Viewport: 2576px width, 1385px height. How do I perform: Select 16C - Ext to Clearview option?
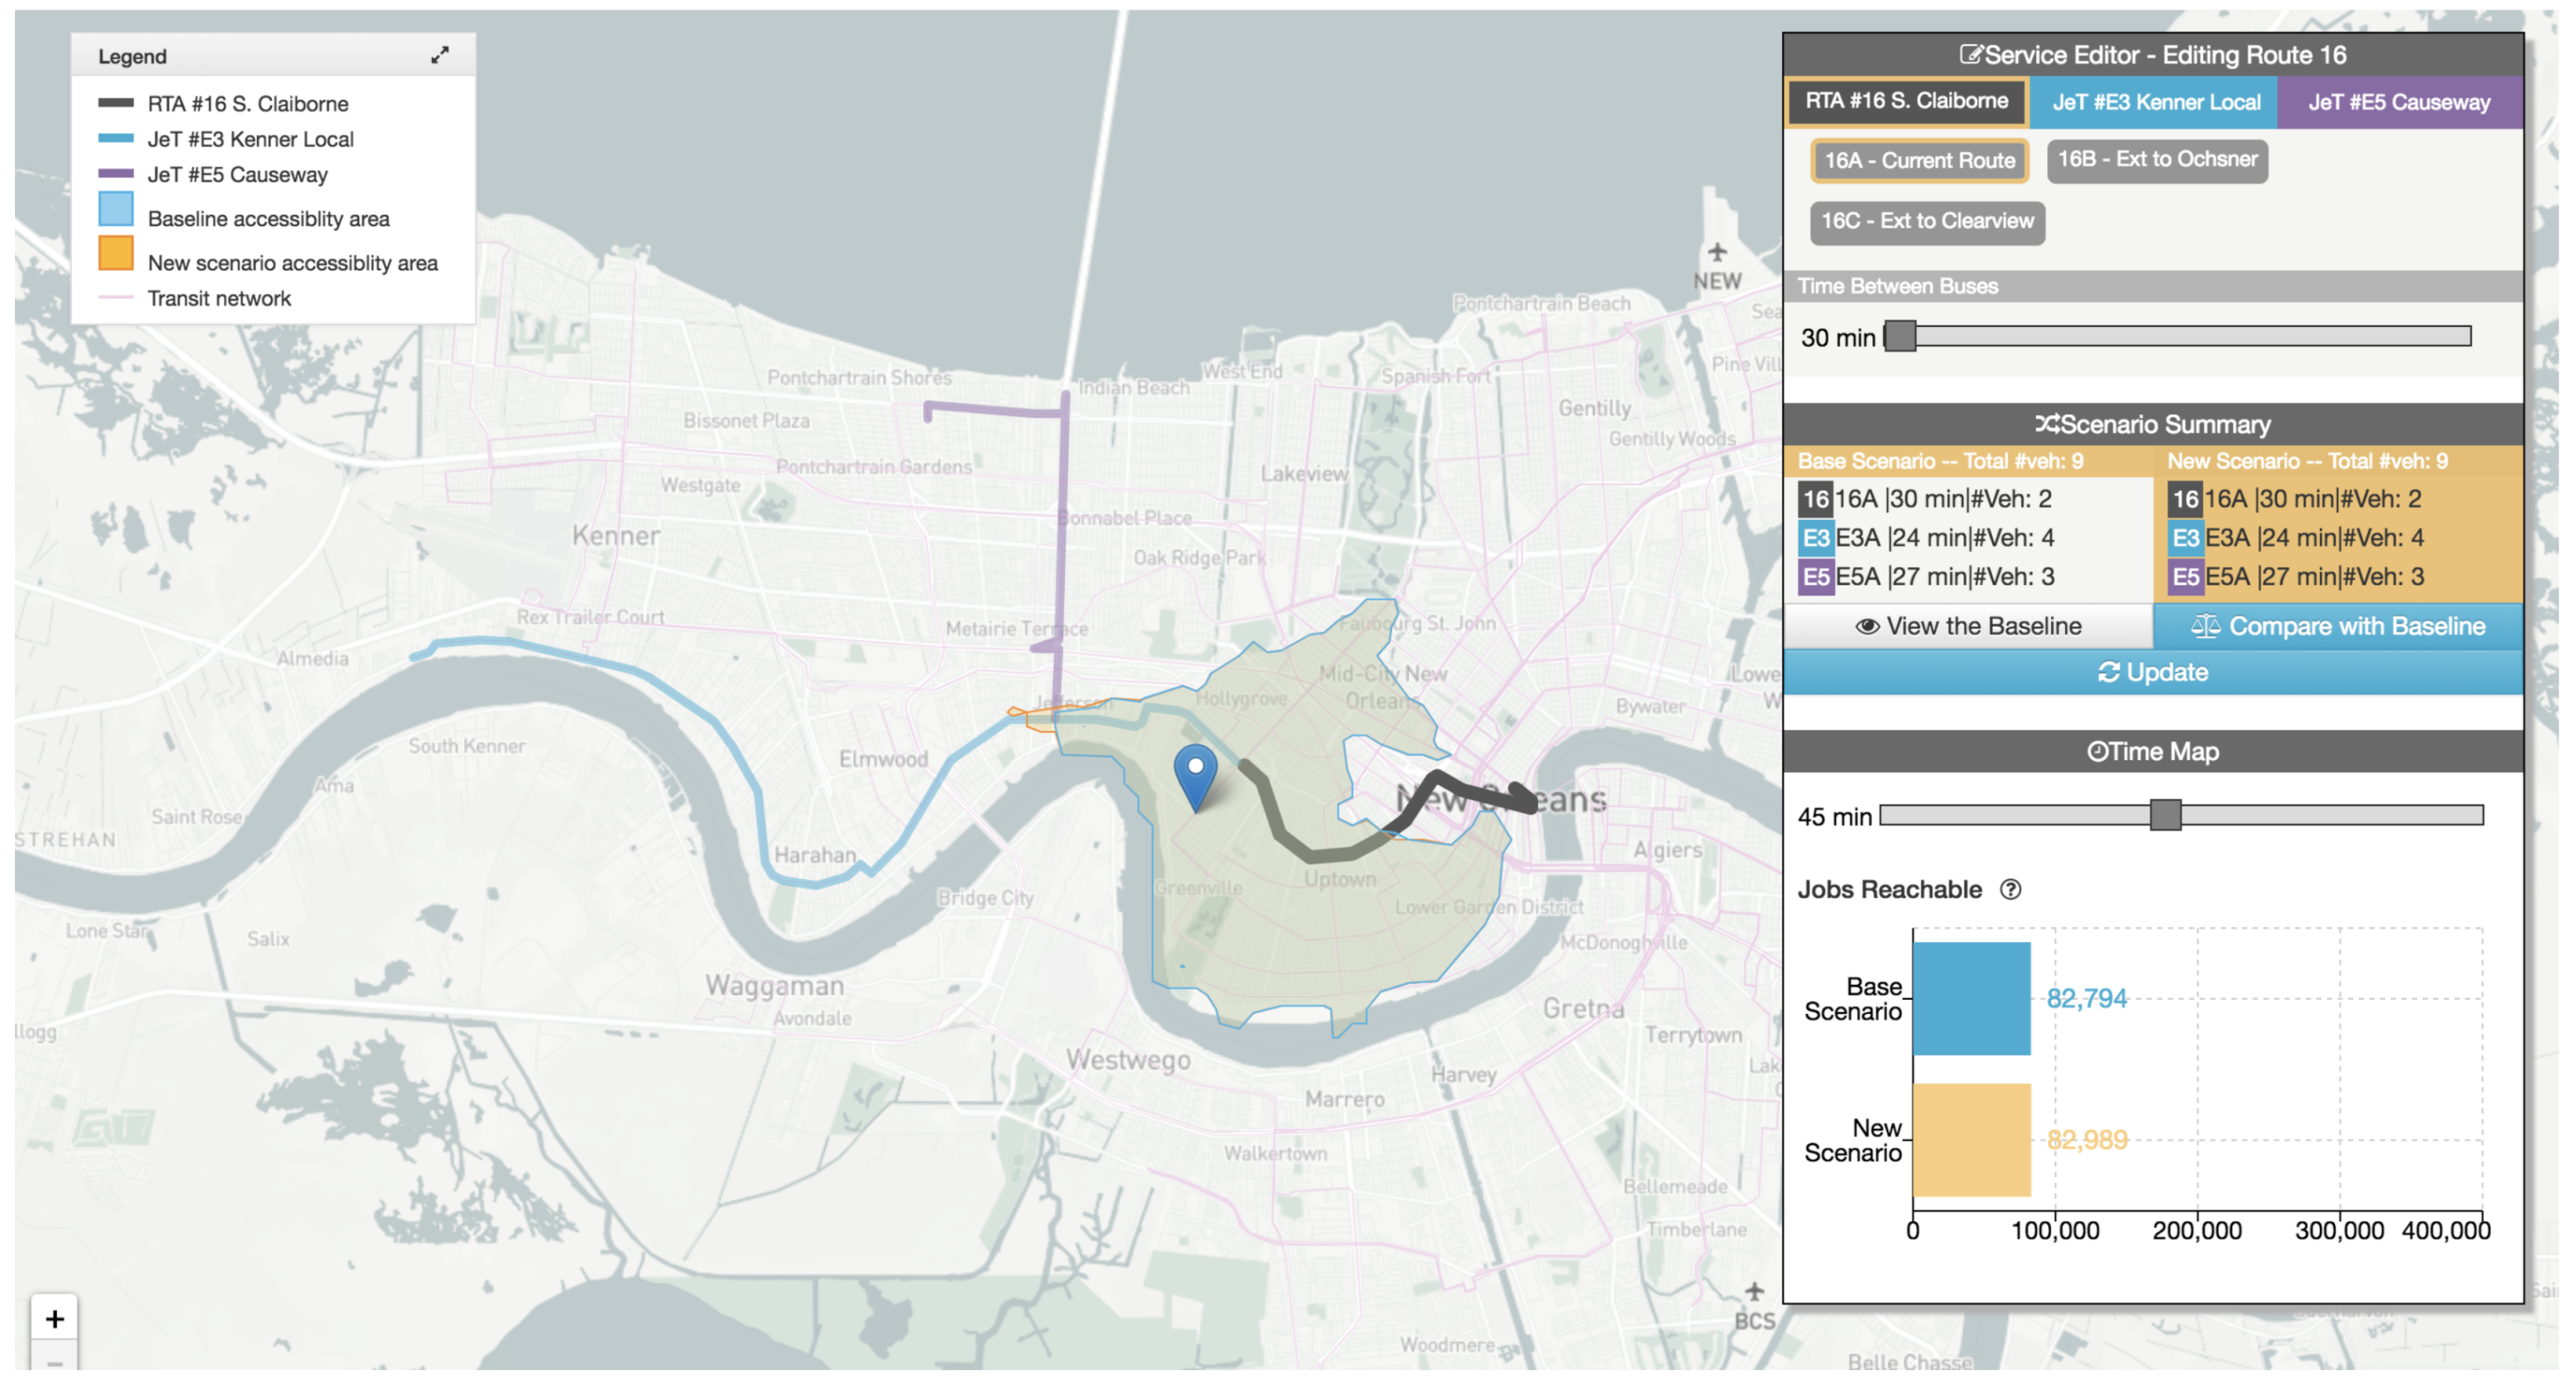point(1927,222)
